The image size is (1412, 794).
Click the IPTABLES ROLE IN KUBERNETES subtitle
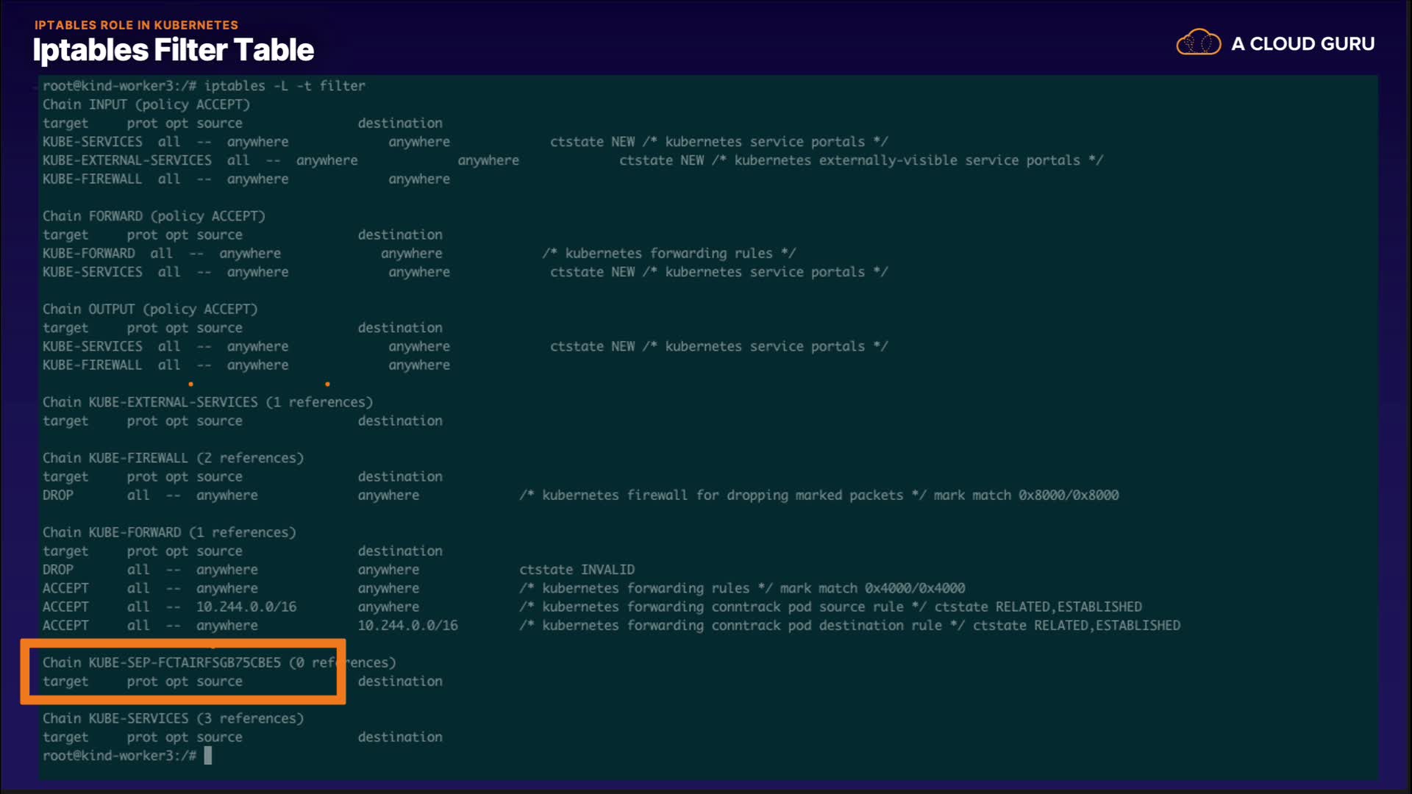(x=136, y=25)
